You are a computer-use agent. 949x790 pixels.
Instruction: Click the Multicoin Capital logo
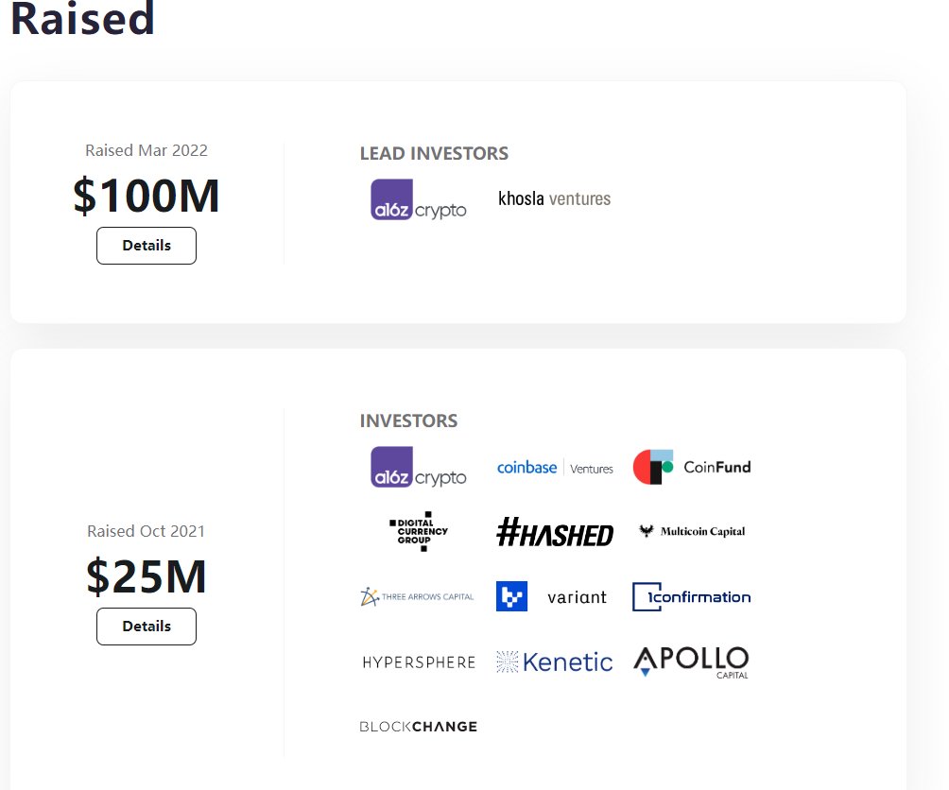pyautogui.click(x=692, y=532)
